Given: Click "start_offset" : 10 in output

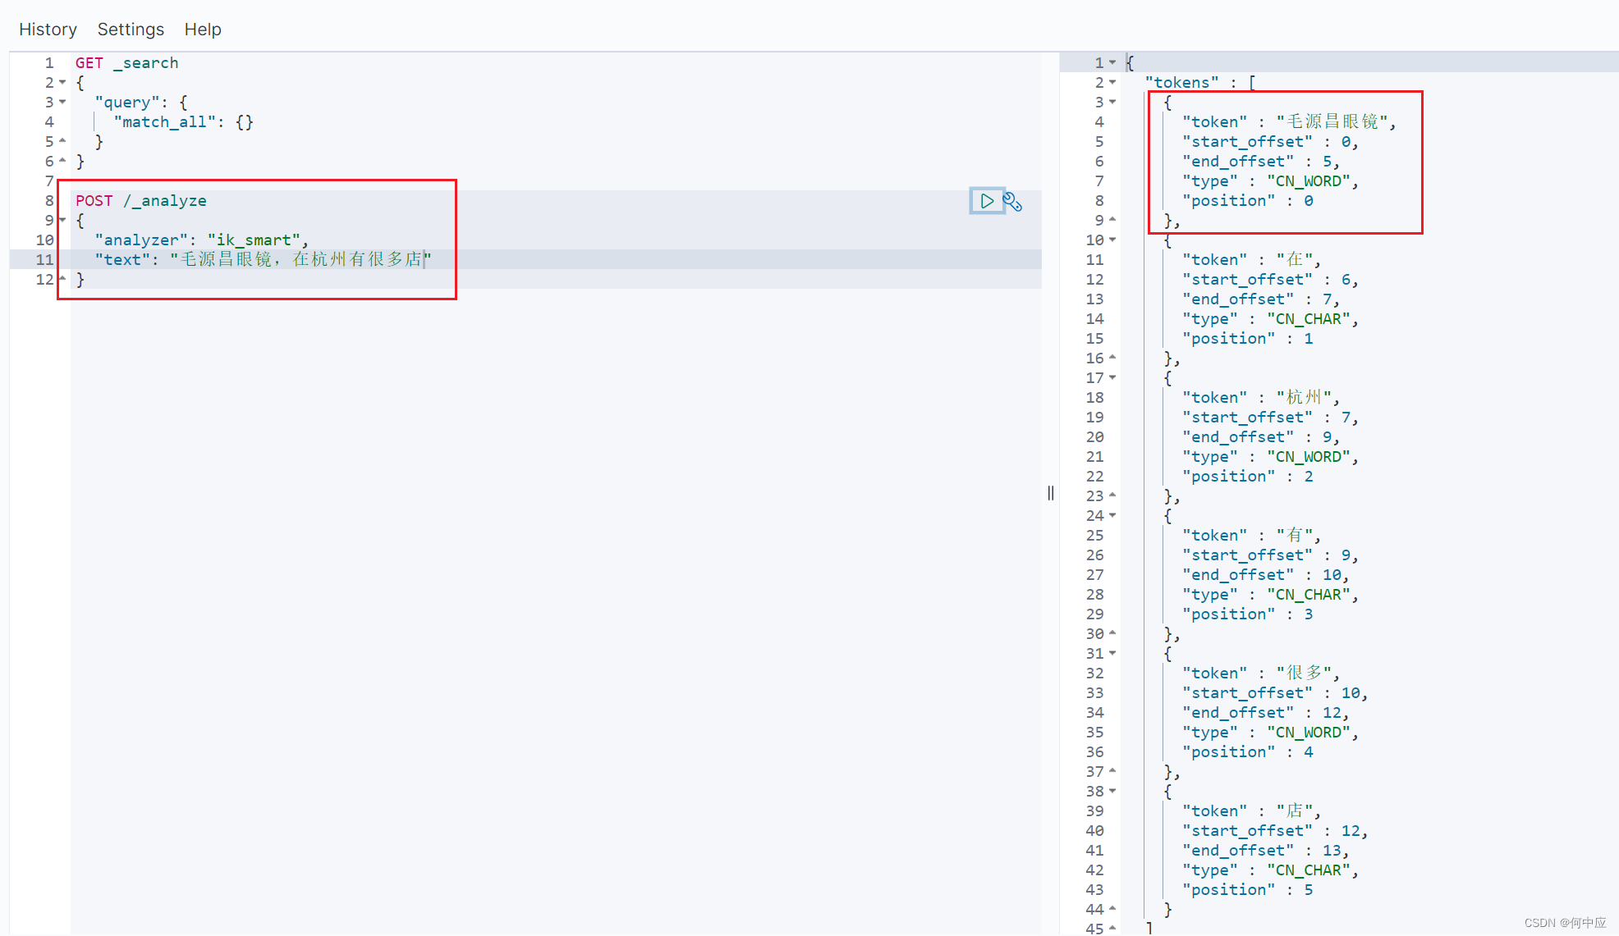Looking at the screenshot, I should pos(1275,693).
